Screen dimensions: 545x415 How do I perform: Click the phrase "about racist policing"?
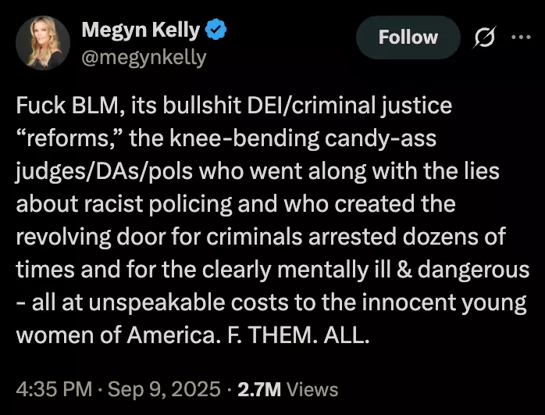coord(123,205)
